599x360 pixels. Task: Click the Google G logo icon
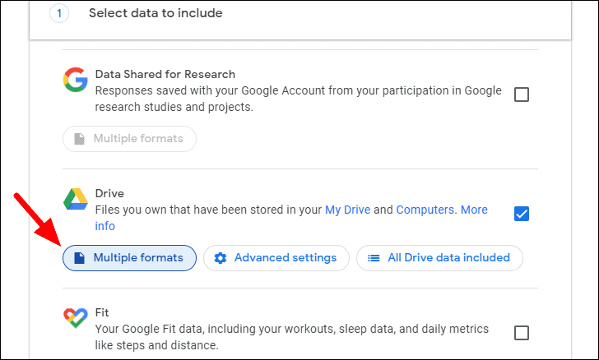click(75, 80)
